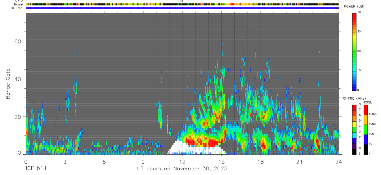Click the x-axis tick label 3
Screen dimensions: 381x175
click(x=65, y=161)
